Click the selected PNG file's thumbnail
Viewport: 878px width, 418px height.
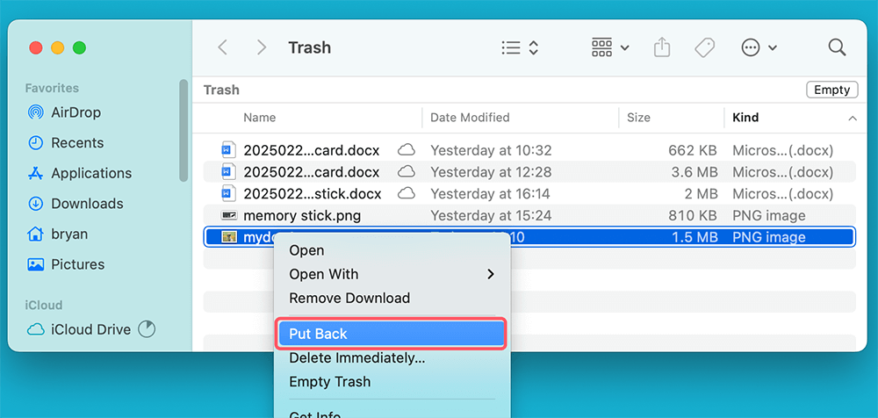pos(228,237)
